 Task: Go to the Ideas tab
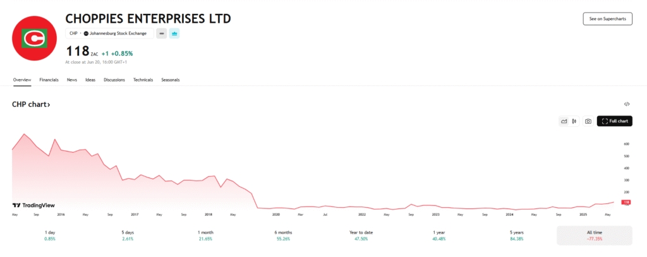point(90,80)
